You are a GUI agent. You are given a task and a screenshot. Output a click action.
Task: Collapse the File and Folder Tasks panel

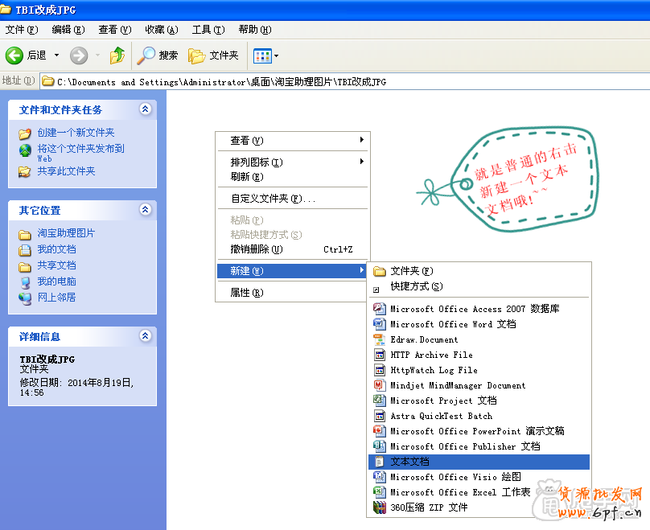point(145,109)
